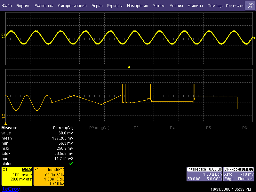Viewport: 256px width, 192px height.
Task: Expand the Синхронизация menu
Action: click(72, 6)
